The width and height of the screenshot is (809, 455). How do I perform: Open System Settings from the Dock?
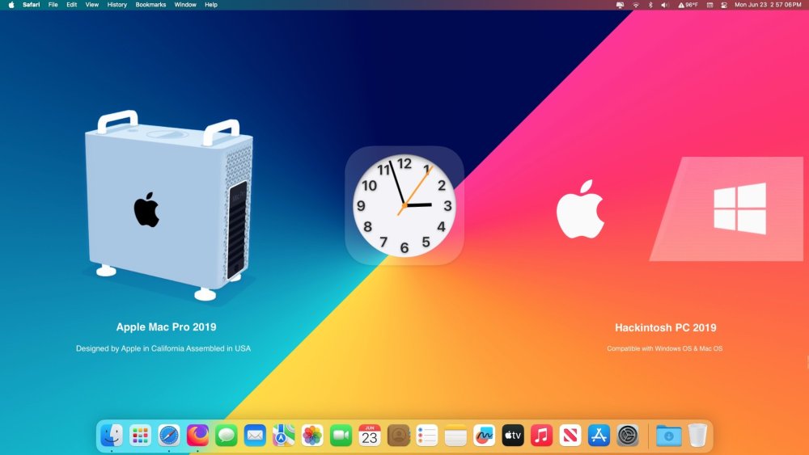tap(628, 436)
